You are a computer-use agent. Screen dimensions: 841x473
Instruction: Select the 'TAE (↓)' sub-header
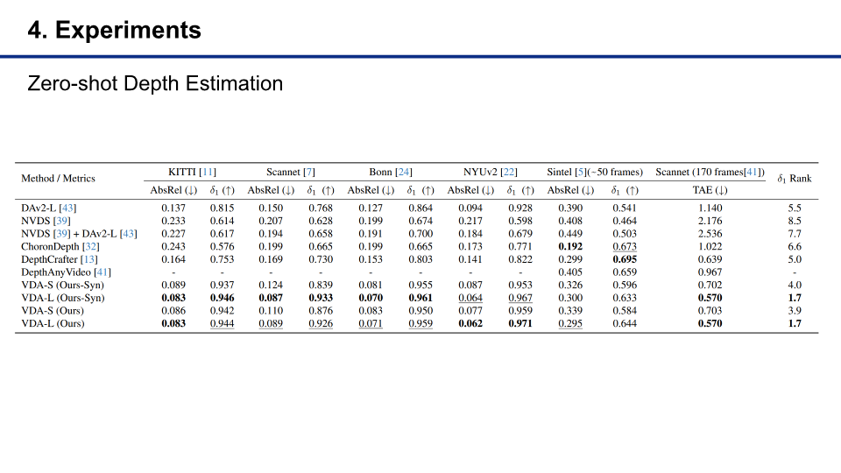(x=710, y=190)
